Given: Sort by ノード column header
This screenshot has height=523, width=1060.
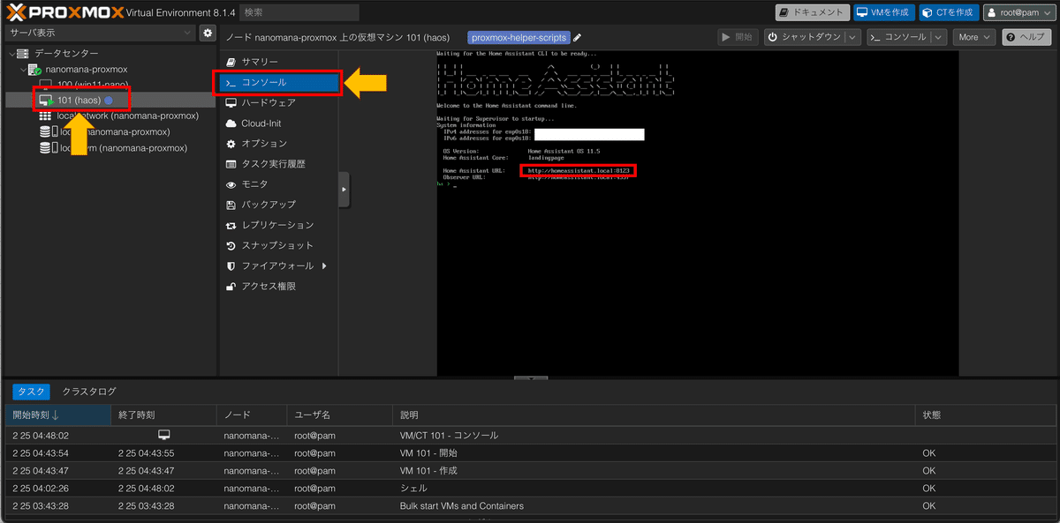Looking at the screenshot, I should click(252, 415).
